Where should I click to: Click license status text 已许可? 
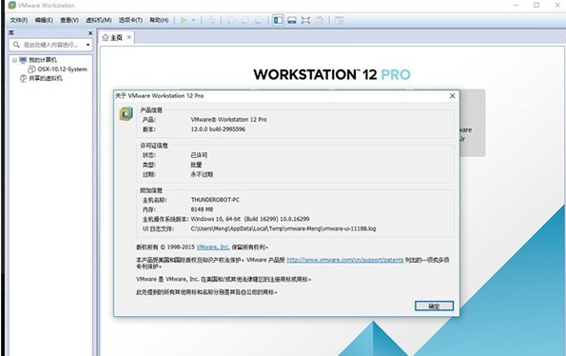[x=199, y=155]
